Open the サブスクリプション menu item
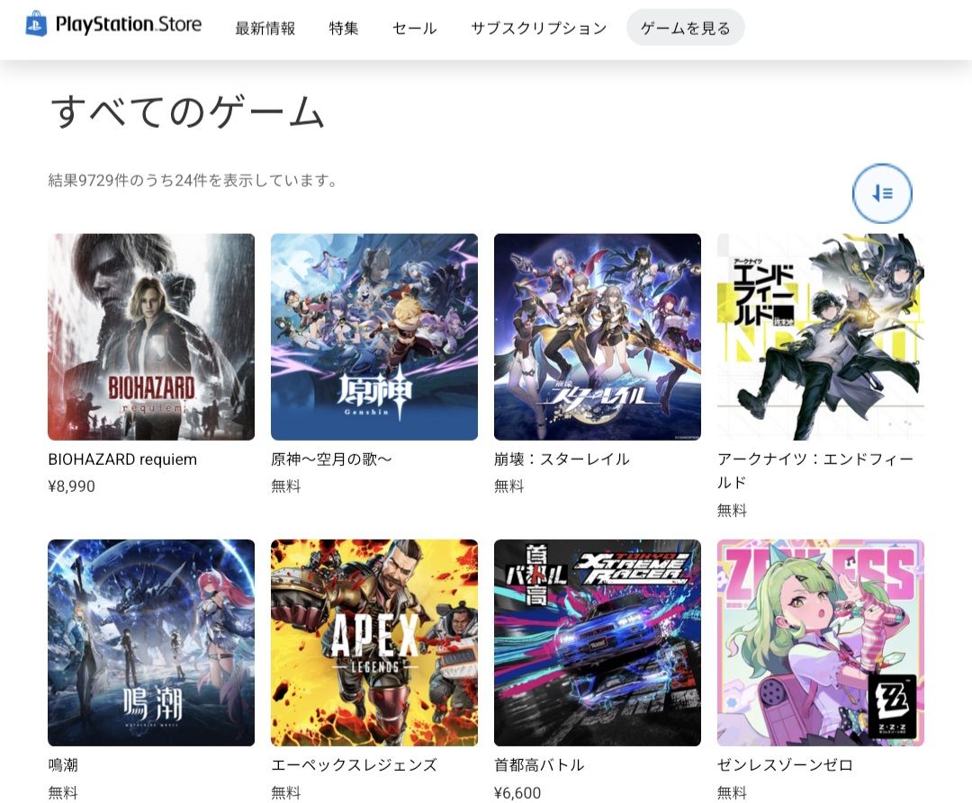This screenshot has width=972, height=803. 539,28
